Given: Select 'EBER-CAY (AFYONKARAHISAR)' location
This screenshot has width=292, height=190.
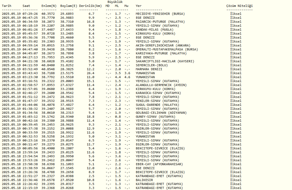Looking at the screenshot, I should [159, 164].
